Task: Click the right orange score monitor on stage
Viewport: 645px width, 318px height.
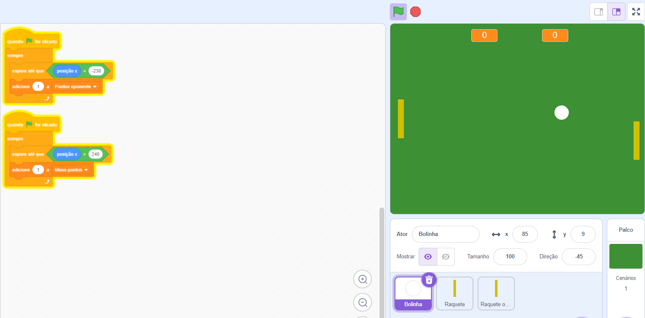Action: click(x=555, y=36)
